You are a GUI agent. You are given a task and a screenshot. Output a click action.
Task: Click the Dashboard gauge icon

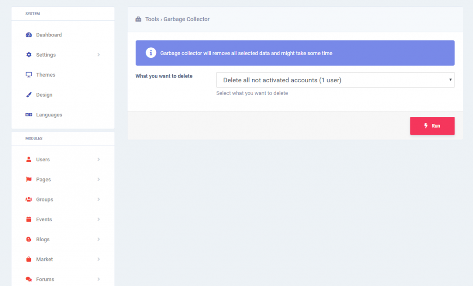click(29, 35)
